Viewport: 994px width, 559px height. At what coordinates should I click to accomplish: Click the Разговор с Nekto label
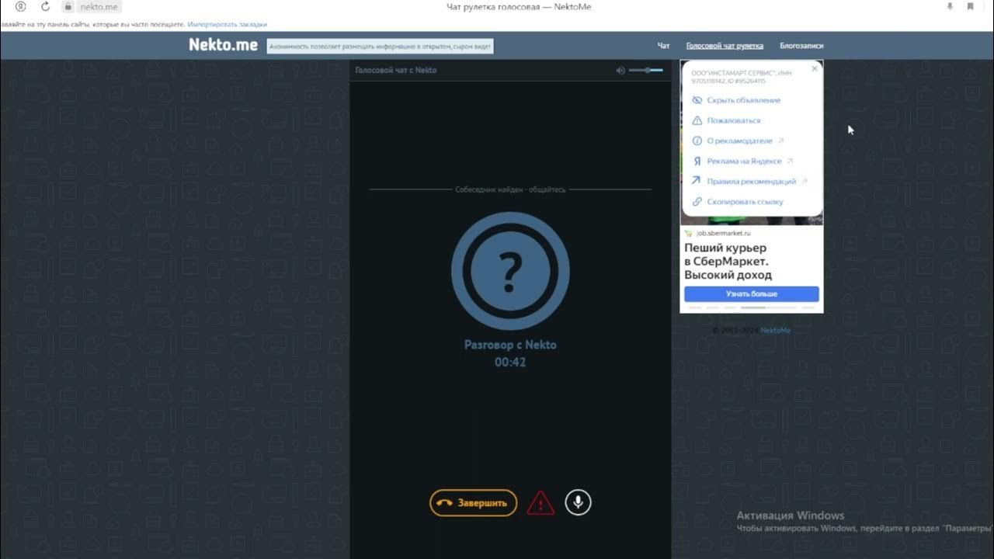(510, 345)
